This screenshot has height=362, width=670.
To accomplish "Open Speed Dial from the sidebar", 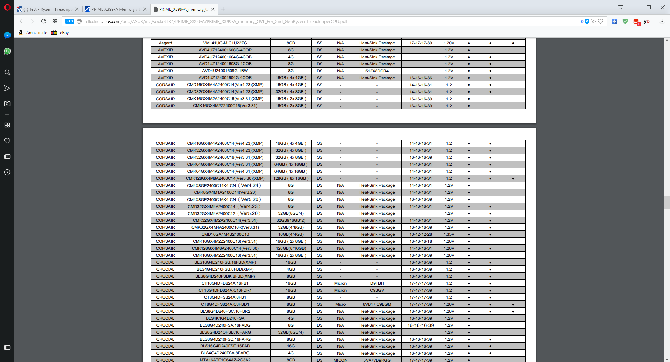I will [x=7, y=125].
